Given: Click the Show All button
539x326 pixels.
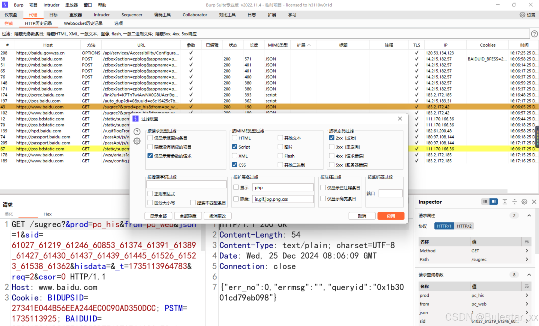Looking at the screenshot, I should (158, 216).
